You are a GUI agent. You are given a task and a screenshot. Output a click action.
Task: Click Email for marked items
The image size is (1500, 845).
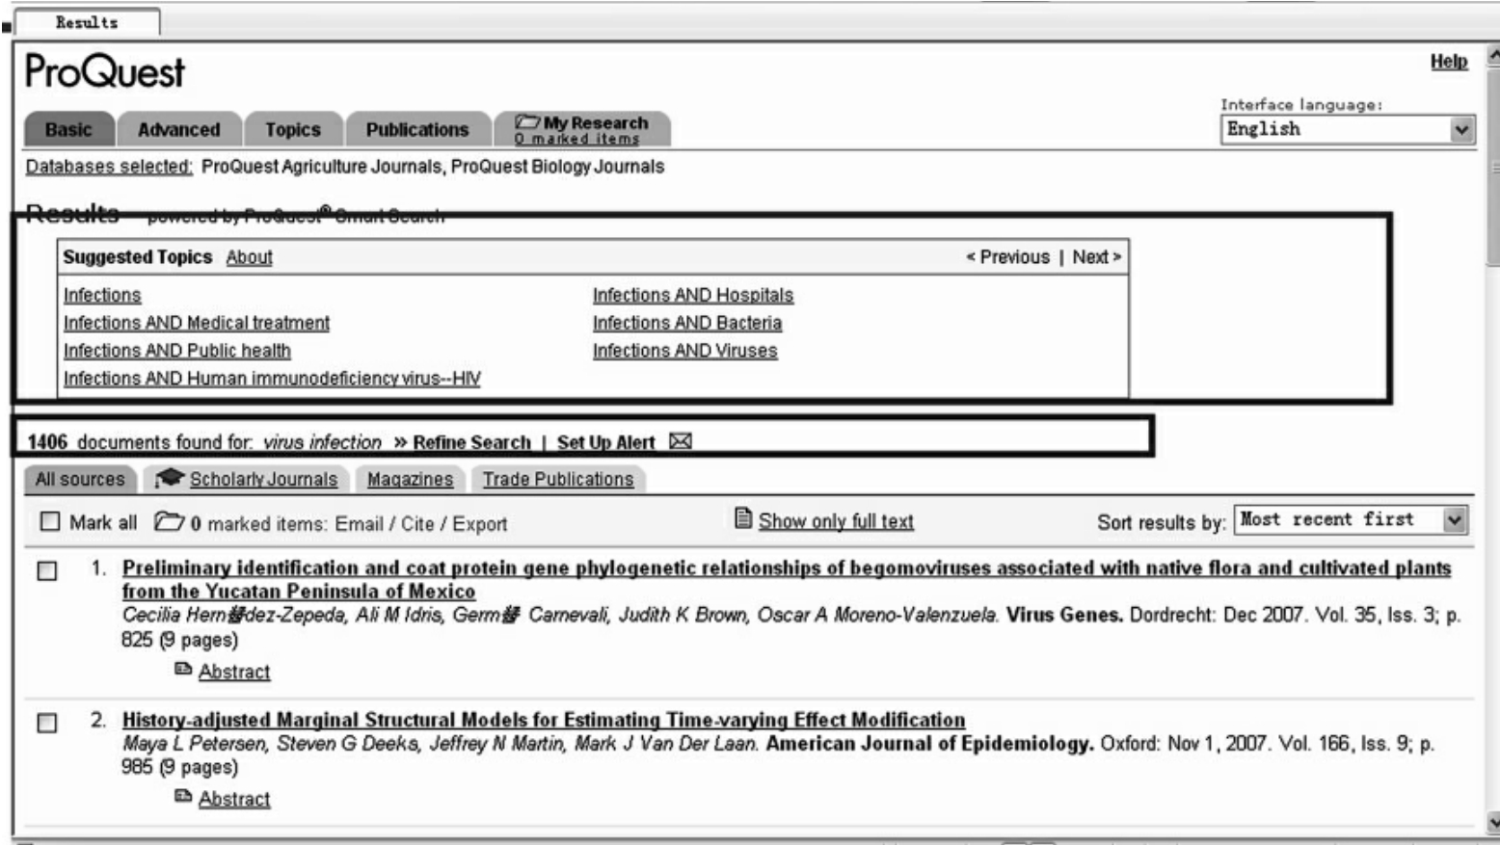pyautogui.click(x=359, y=523)
